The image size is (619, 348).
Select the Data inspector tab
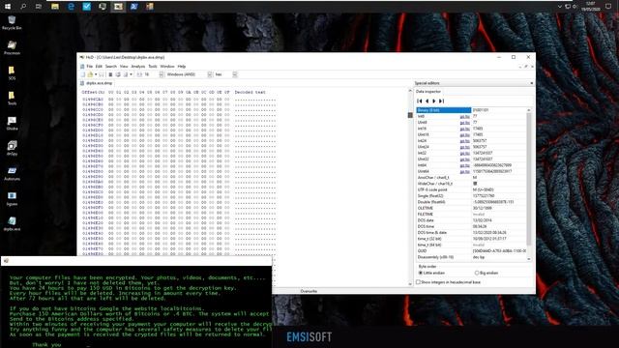(x=428, y=92)
